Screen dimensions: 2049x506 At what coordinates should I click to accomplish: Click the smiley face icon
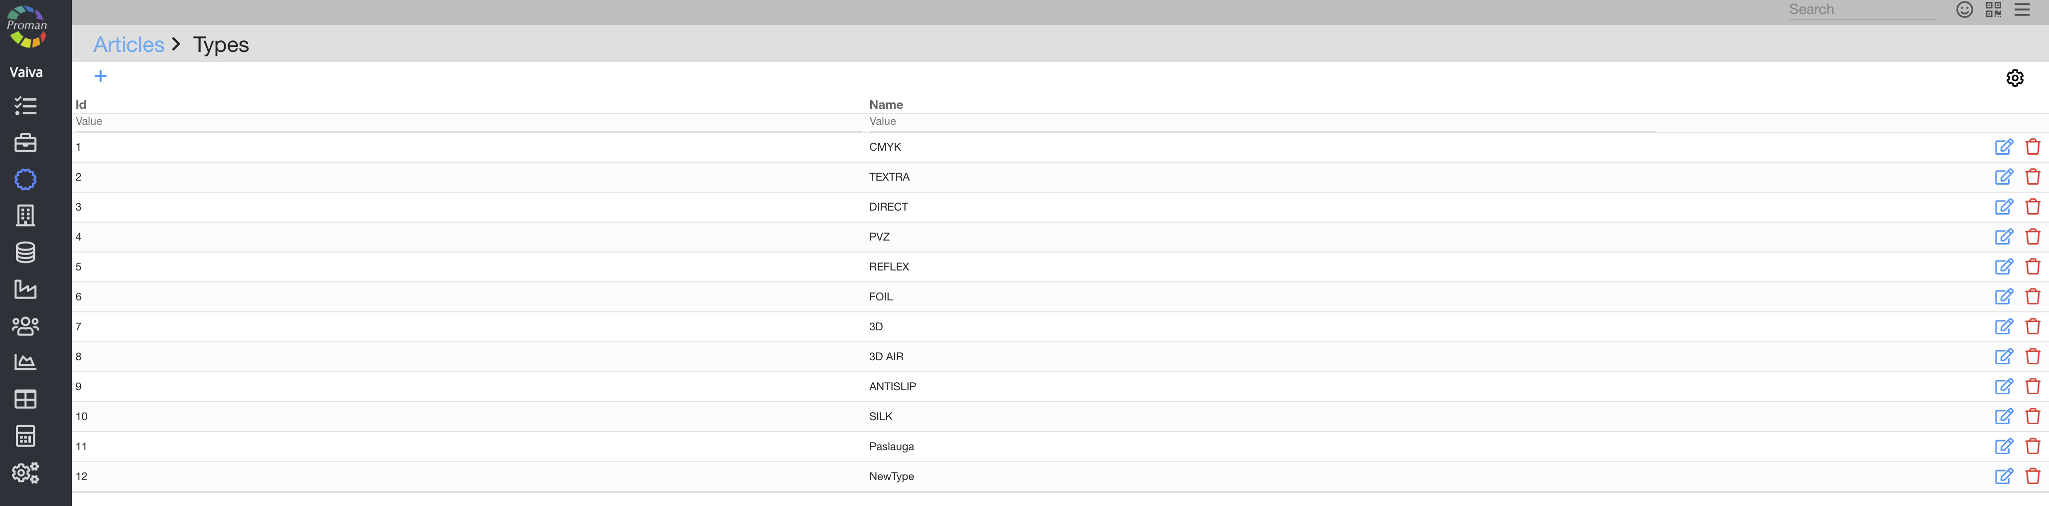pos(1965,9)
